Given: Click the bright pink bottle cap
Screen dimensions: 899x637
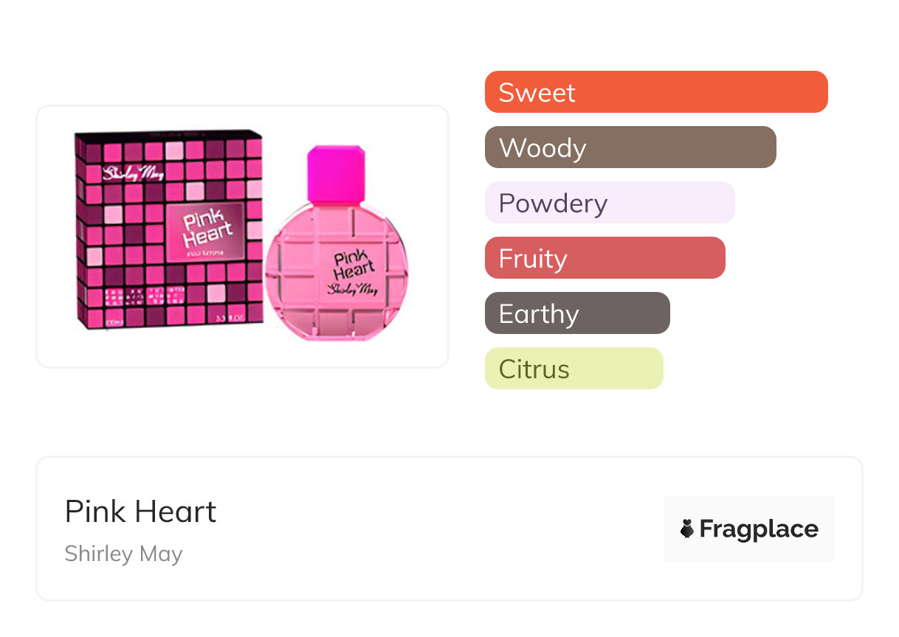Looking at the screenshot, I should pos(336,174).
